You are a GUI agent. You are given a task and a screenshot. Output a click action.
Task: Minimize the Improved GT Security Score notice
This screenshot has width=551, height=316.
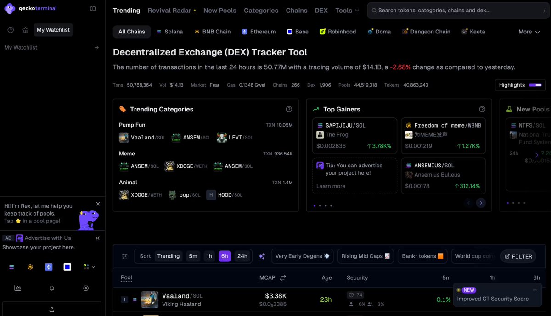pyautogui.click(x=534, y=290)
